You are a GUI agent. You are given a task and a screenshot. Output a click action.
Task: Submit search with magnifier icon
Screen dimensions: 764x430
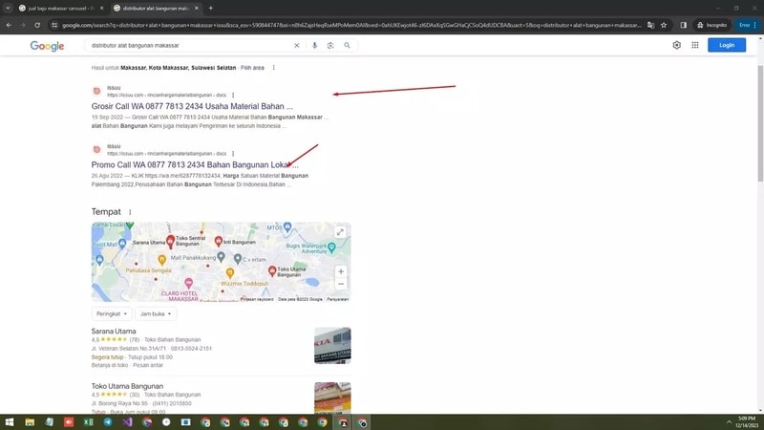347,45
